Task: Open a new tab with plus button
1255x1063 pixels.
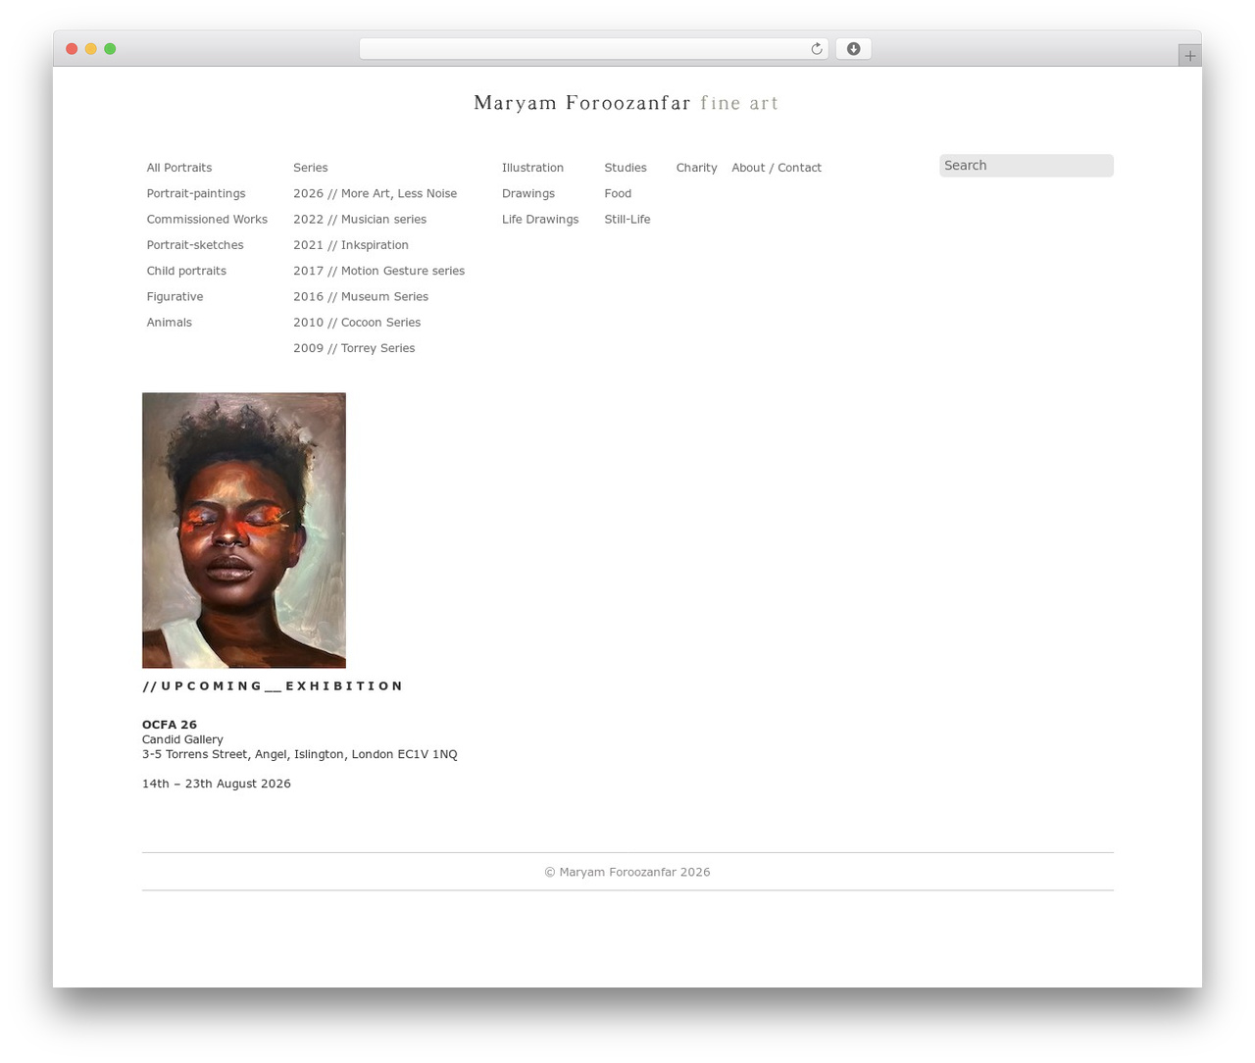Action: [1189, 56]
